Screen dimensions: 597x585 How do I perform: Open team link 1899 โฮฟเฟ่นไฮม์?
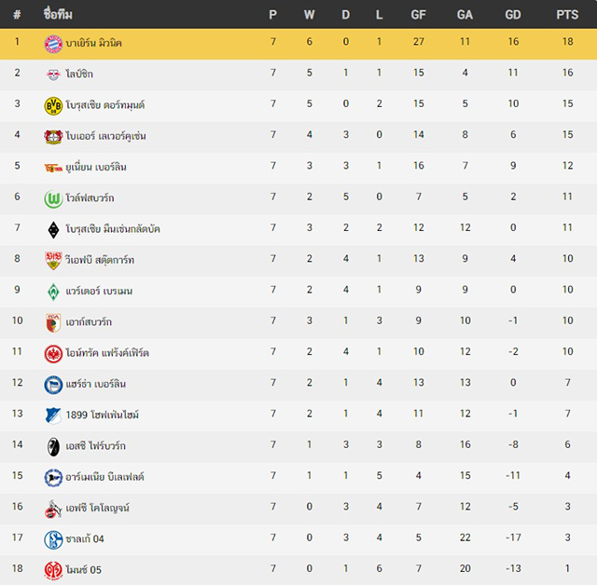click(102, 415)
